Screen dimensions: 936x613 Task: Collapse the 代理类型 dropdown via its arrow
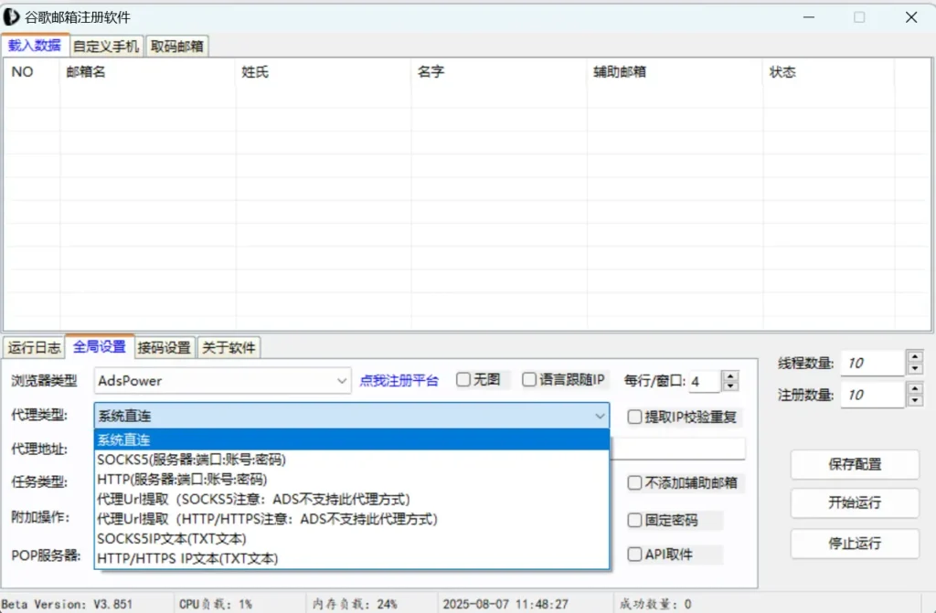[x=600, y=416]
